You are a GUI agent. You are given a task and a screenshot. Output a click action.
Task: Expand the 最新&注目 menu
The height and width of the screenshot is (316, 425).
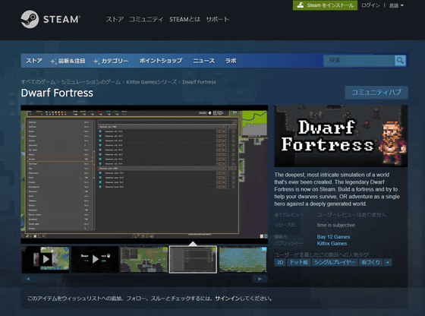[x=68, y=61]
